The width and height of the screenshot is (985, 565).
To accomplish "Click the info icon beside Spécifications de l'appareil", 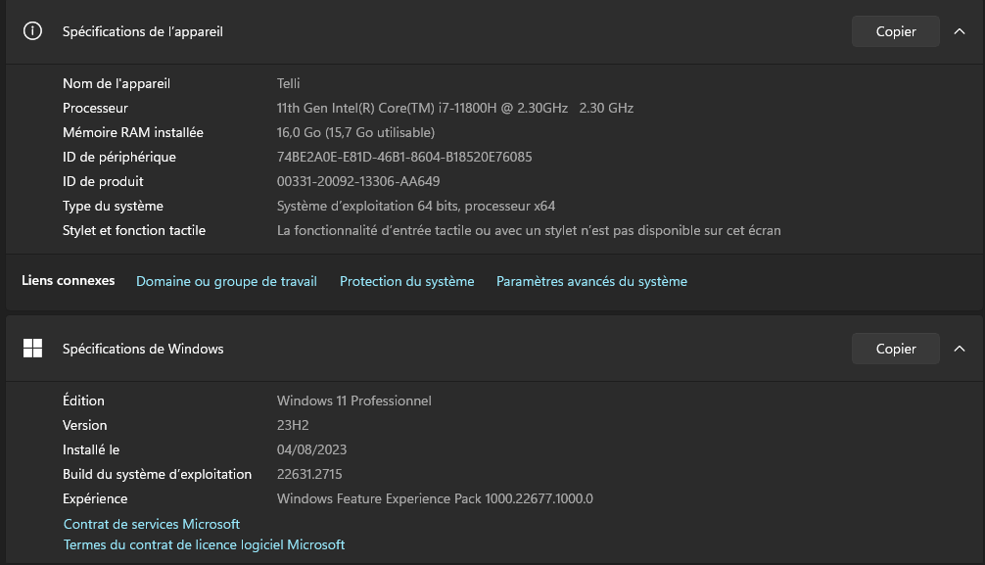I will coord(32,30).
